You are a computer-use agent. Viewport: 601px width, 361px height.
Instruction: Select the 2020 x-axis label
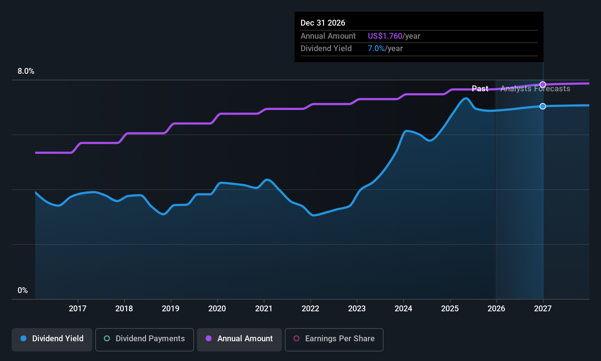pyautogui.click(x=217, y=309)
